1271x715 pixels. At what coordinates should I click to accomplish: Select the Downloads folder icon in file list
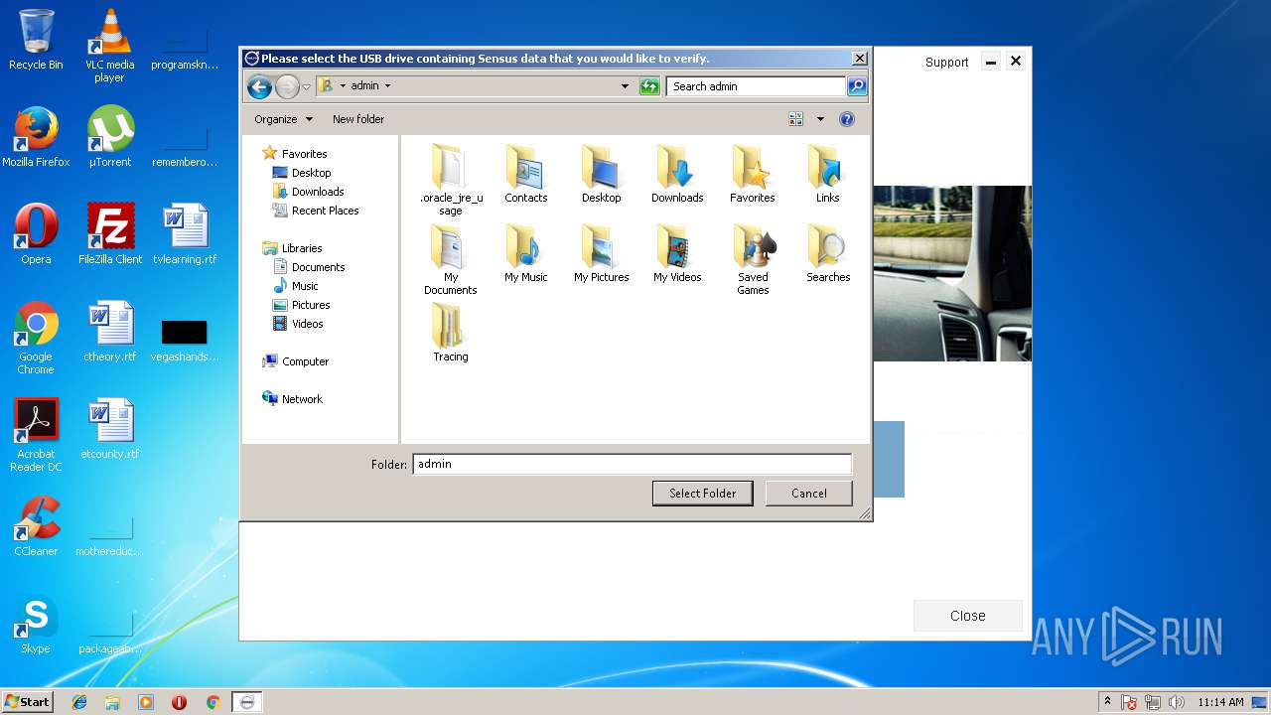tap(677, 174)
